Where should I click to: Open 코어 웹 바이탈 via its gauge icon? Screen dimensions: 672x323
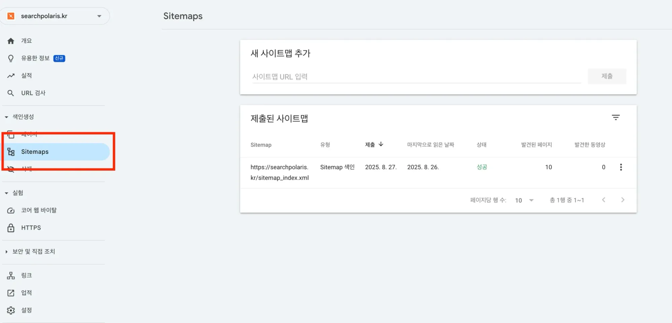coord(11,210)
